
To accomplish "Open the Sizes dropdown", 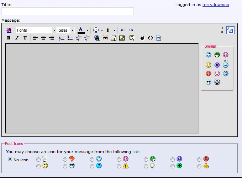I will pyautogui.click(x=66, y=30).
